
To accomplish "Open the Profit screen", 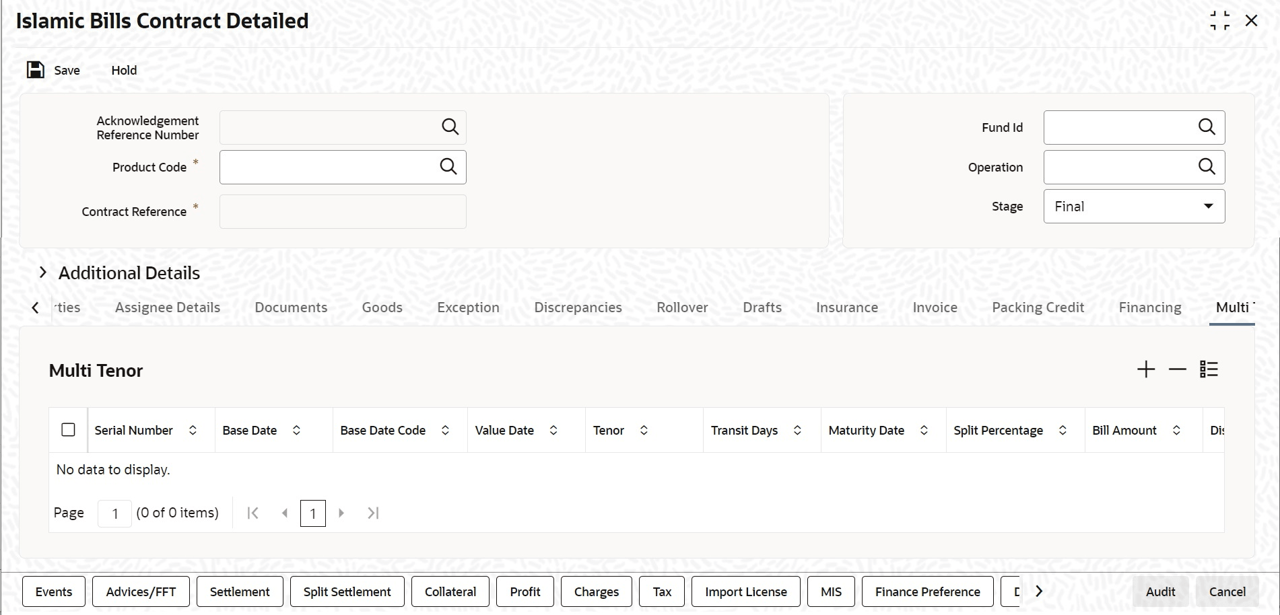I will 525,591.
